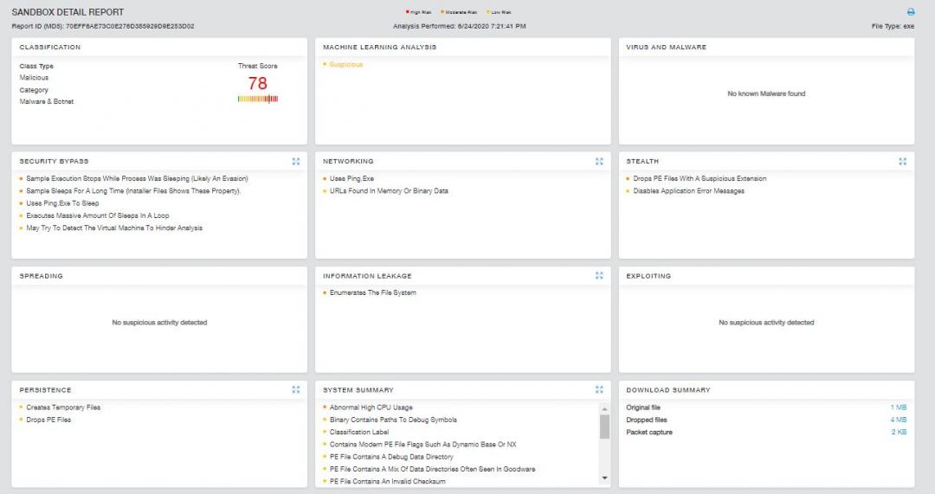Screen dimensions: 935x494
Task: Click the threat score gauge bar
Action: pyautogui.click(x=258, y=99)
